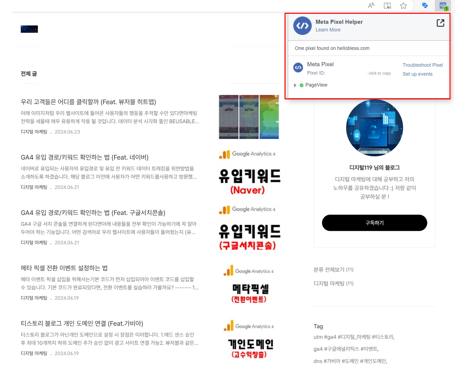Click the utm tag
Viewport: 455px width, 368px height.
(x=318, y=337)
